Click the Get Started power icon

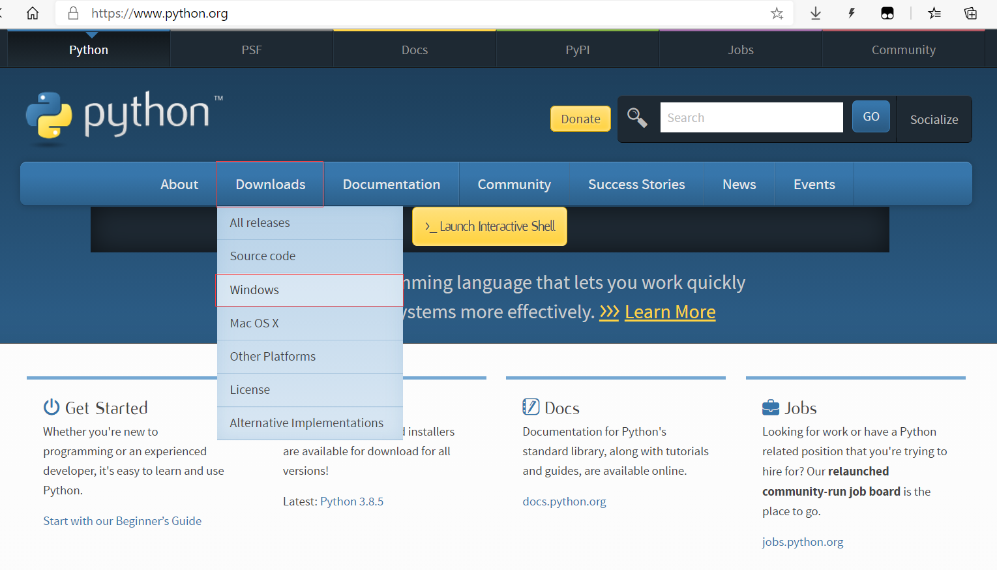click(52, 407)
